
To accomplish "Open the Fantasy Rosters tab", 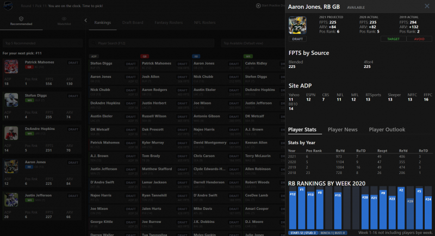I will (x=169, y=22).
